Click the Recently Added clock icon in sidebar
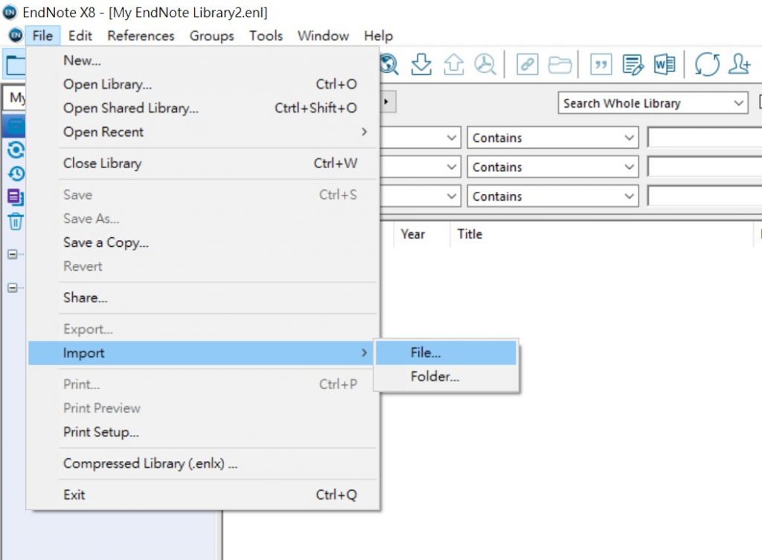The height and width of the screenshot is (560, 762). [x=16, y=173]
